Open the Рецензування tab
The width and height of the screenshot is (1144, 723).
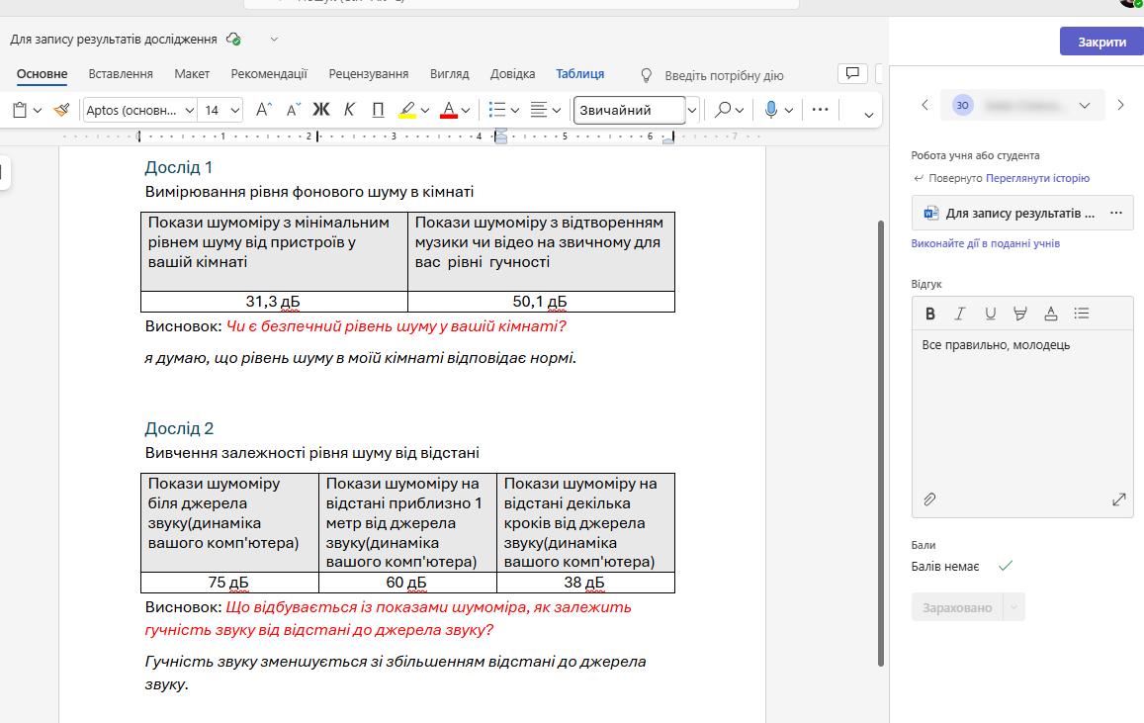click(369, 74)
